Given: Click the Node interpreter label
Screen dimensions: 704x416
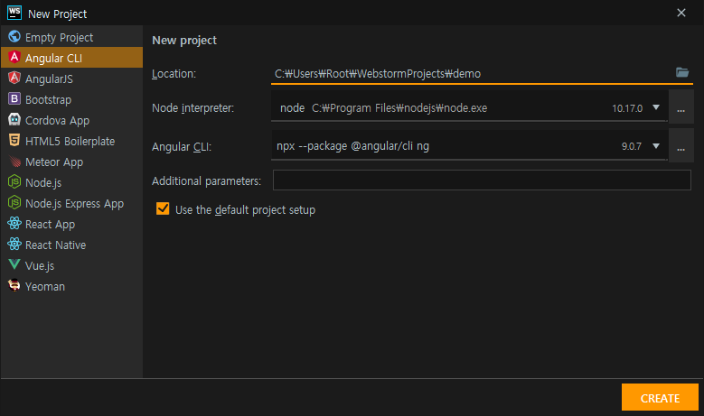Looking at the screenshot, I should [192, 108].
